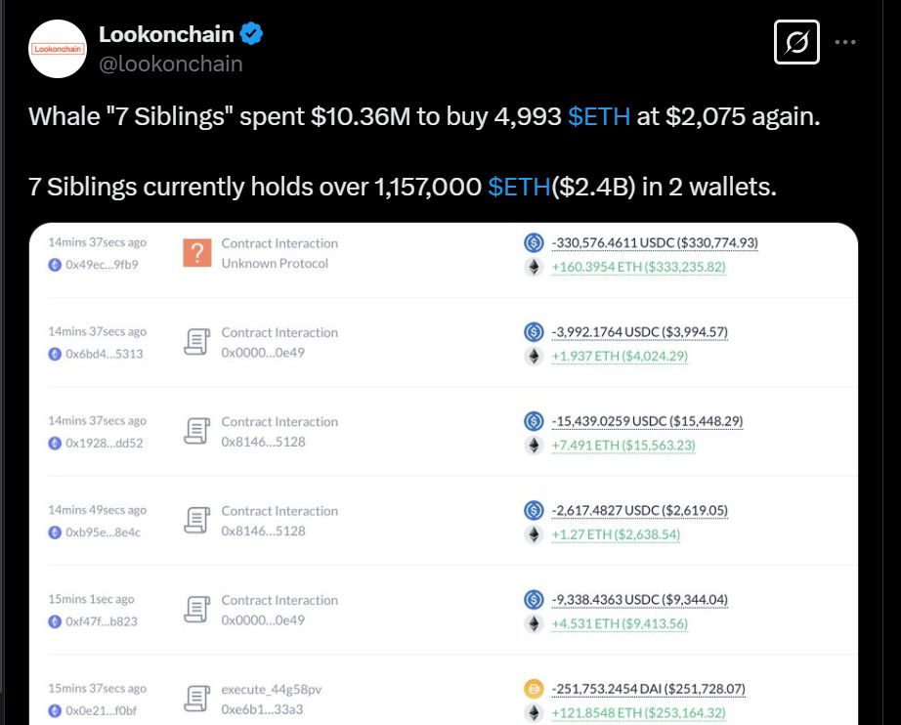Viewport: 901px width, 725px height.
Task: Click the DAI coin icon in last row
Action: click(x=534, y=689)
